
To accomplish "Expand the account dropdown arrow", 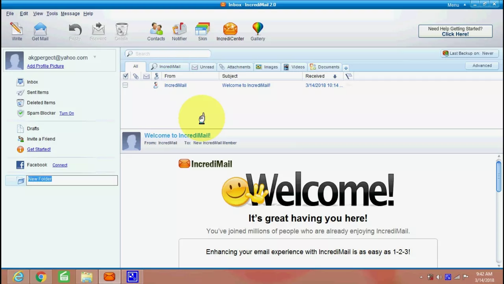I will coord(94,57).
